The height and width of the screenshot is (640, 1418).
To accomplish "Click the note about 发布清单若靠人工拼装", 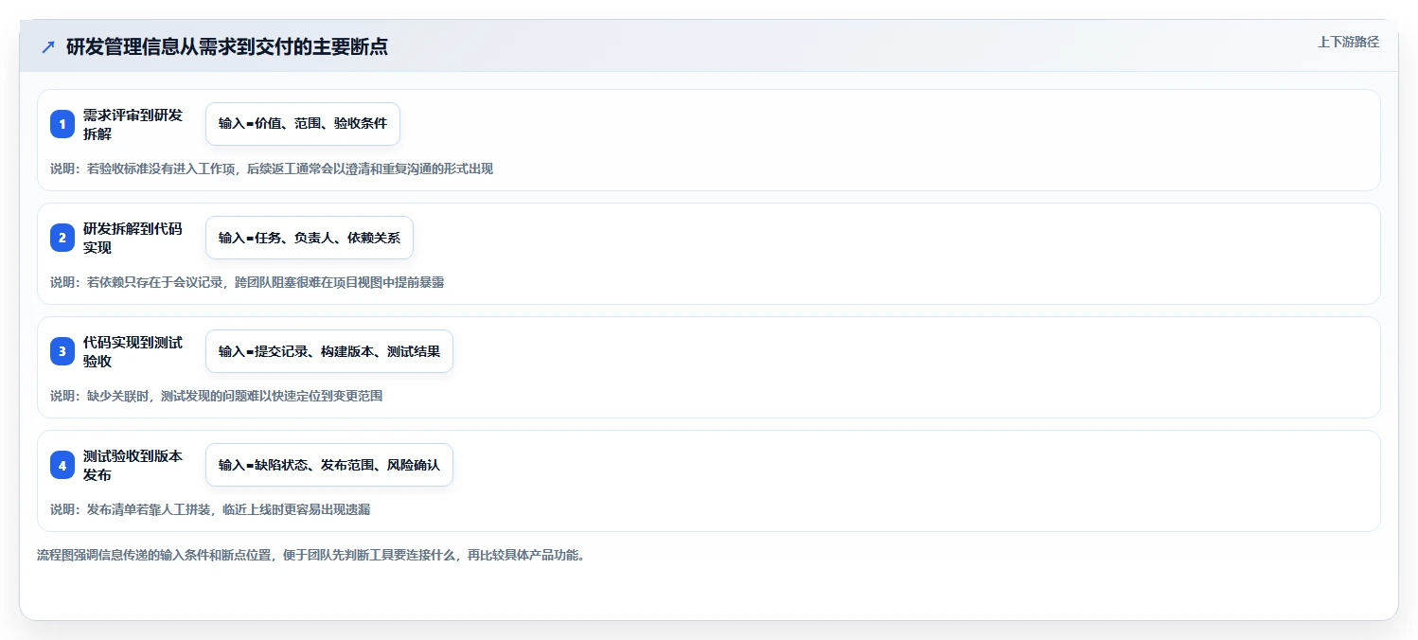I will pyautogui.click(x=210, y=509).
